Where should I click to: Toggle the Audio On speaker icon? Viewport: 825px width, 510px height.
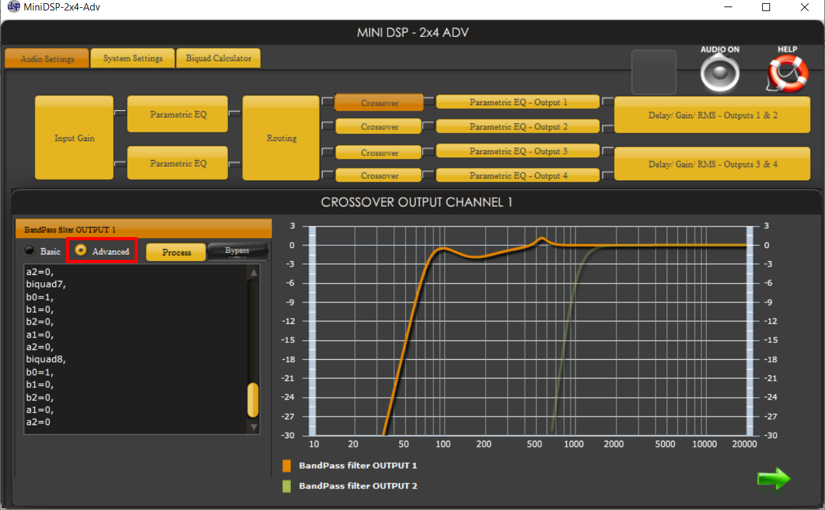(720, 73)
